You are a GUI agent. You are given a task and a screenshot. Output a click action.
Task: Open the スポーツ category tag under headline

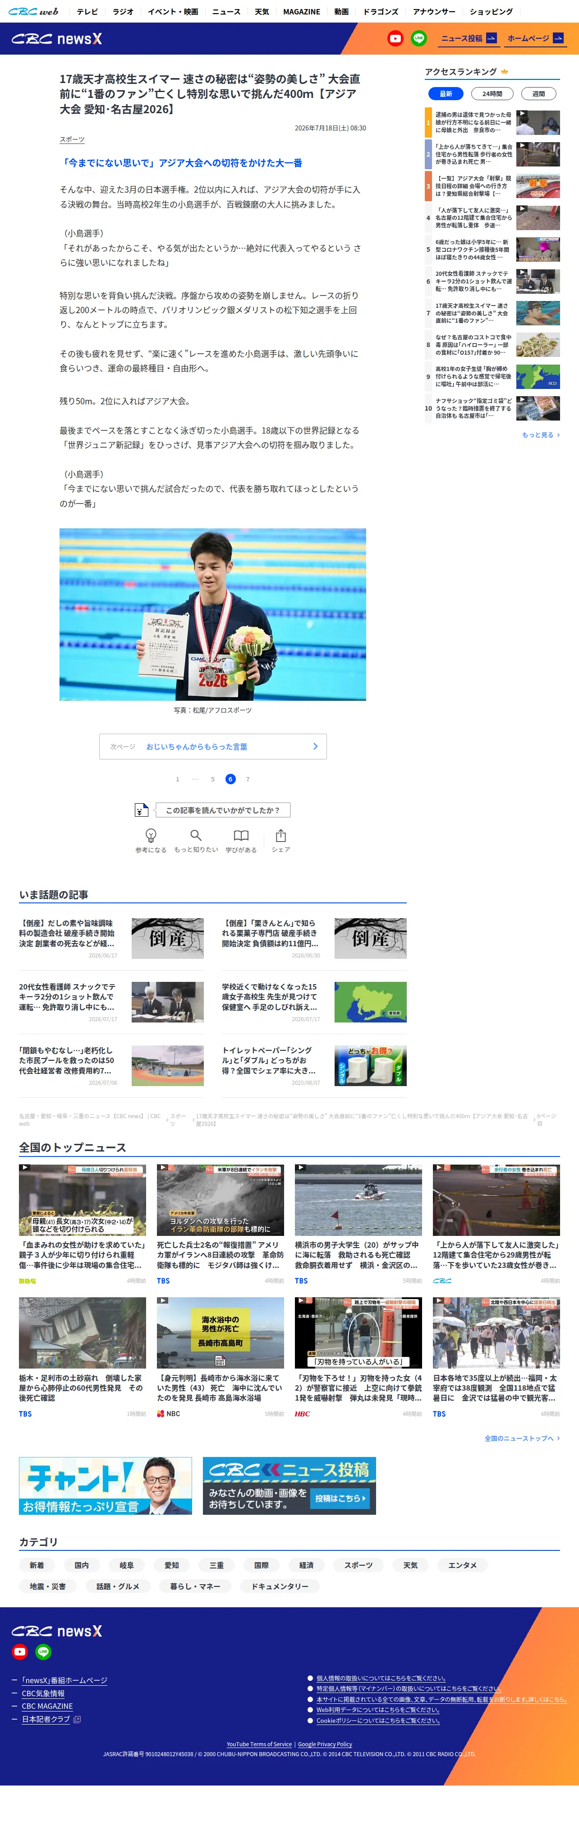72,139
